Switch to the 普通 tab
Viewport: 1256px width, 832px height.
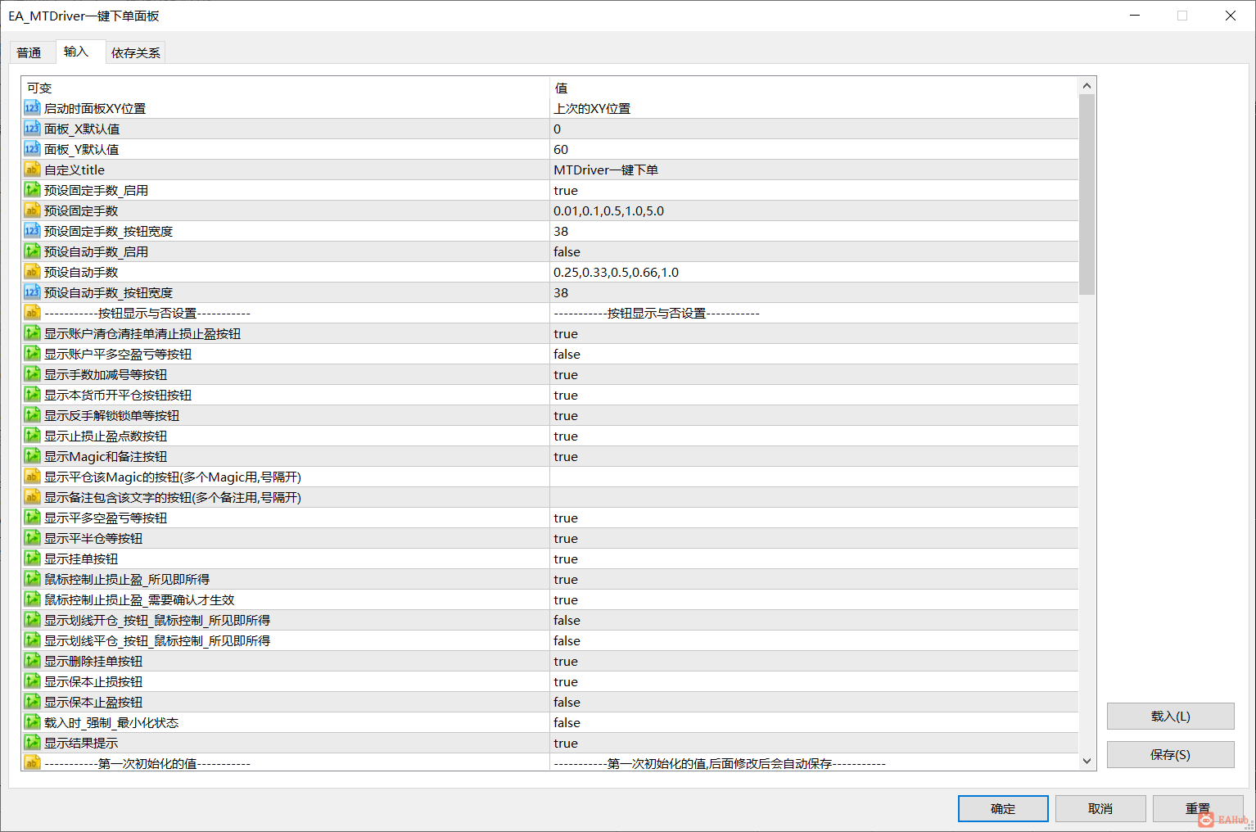click(29, 52)
